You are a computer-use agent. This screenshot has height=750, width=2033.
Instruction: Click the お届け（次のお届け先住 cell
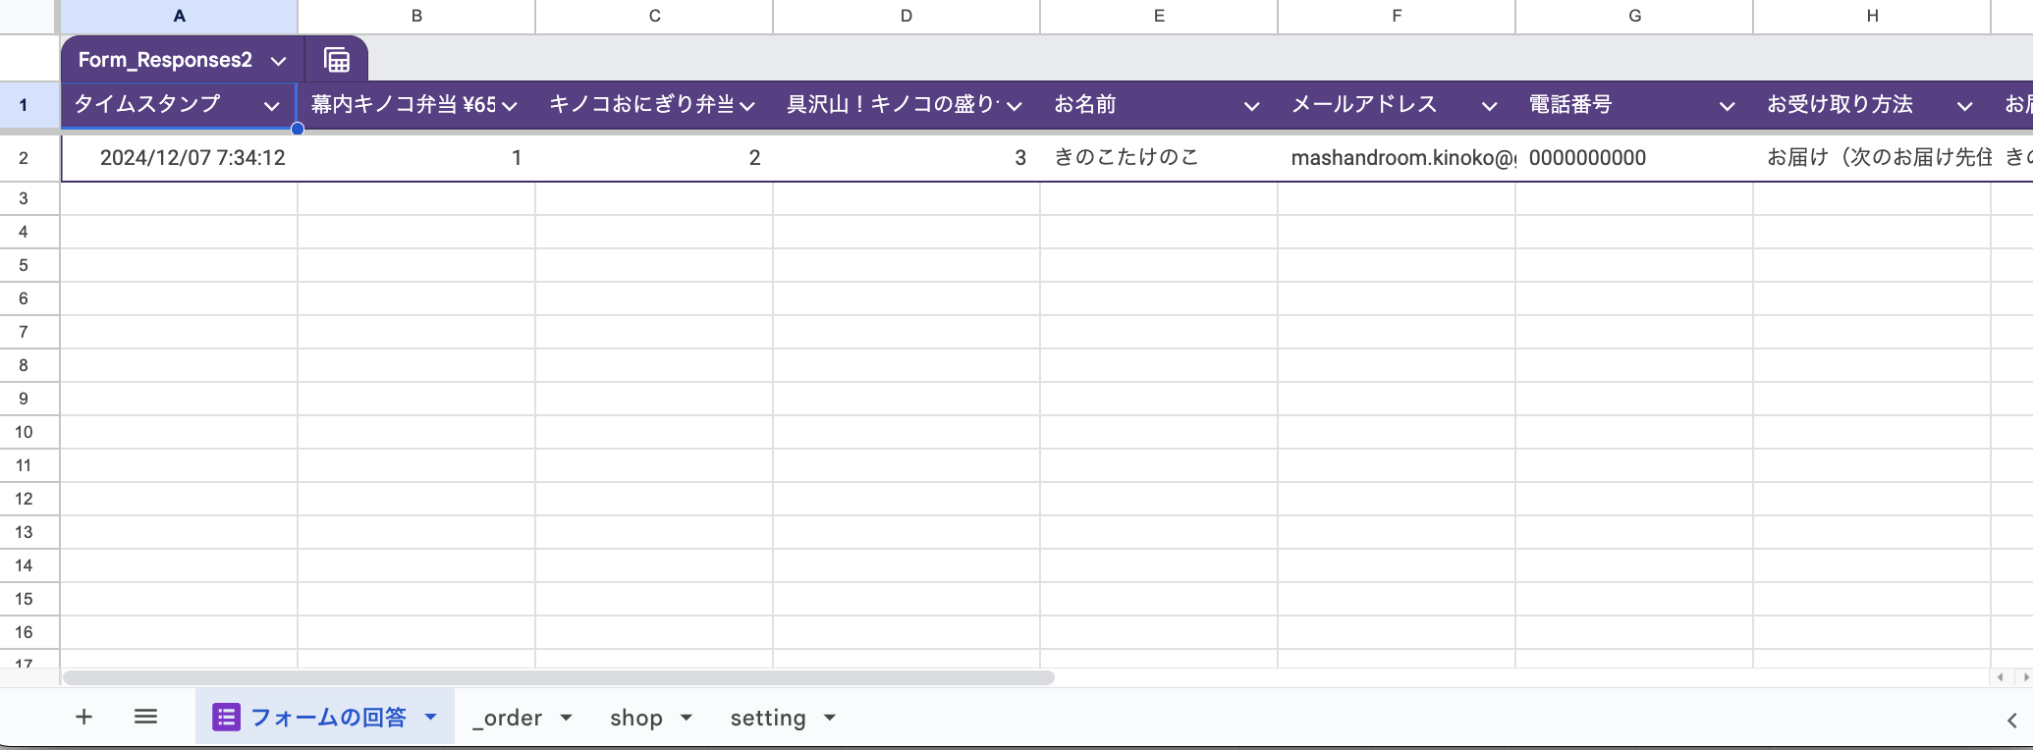(1872, 158)
